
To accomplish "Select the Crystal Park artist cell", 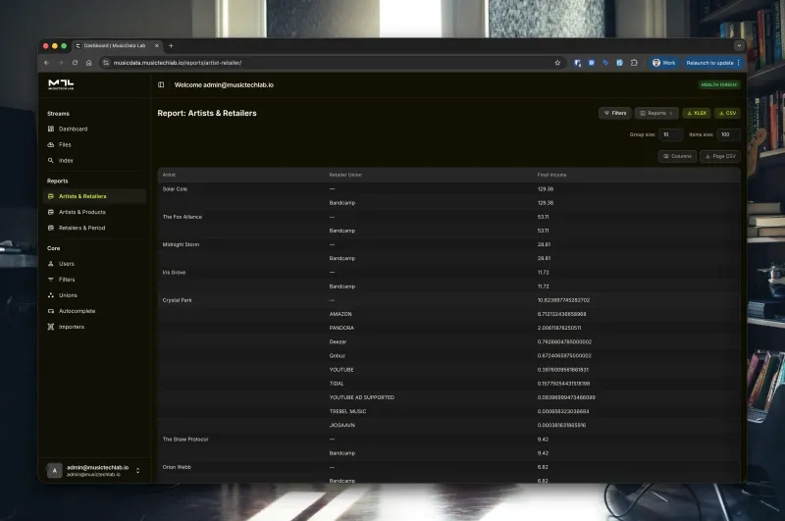I will coord(178,300).
